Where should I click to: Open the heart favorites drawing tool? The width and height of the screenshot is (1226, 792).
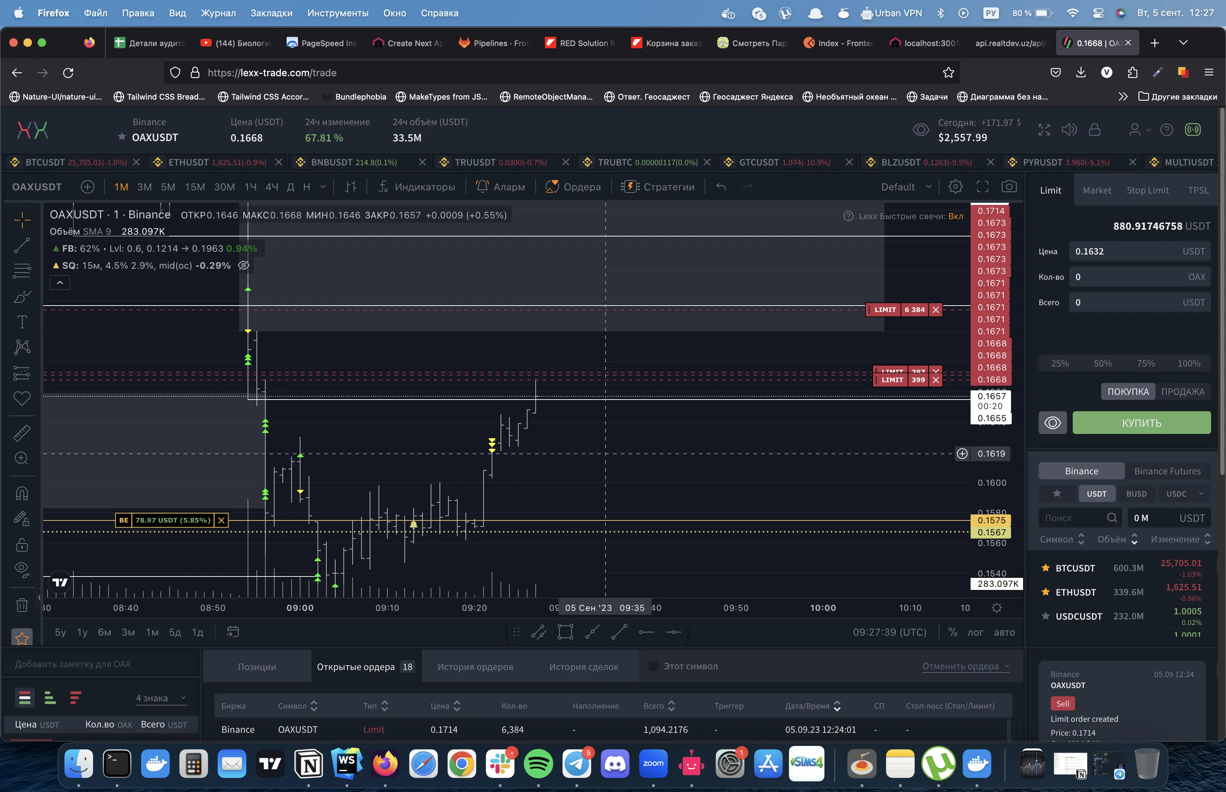22,398
